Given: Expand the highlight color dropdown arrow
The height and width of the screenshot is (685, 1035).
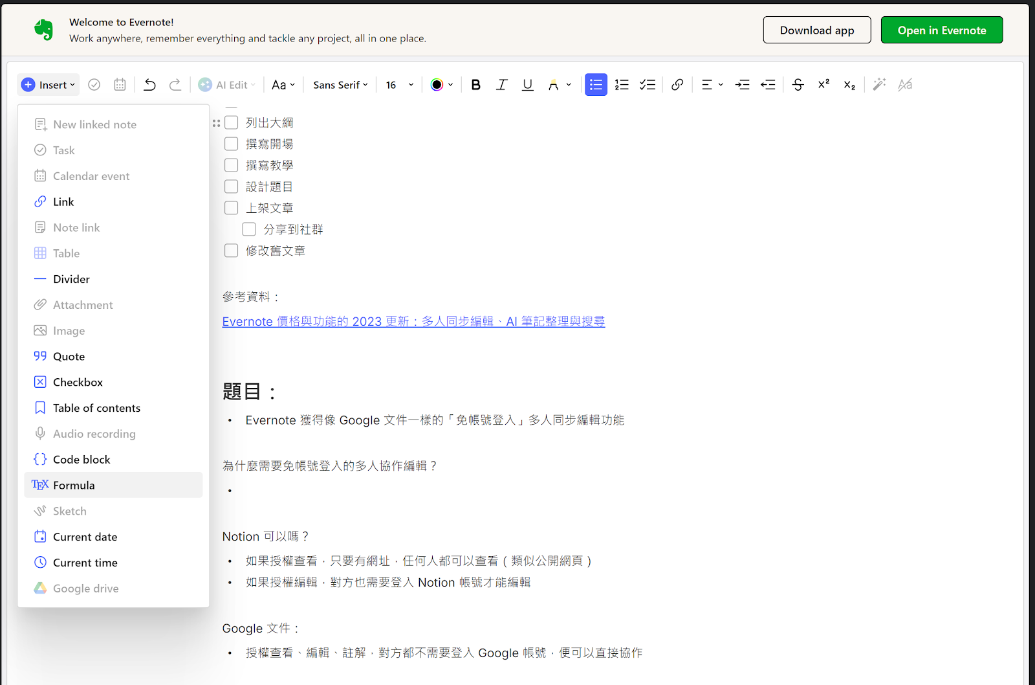Looking at the screenshot, I should pyautogui.click(x=569, y=85).
